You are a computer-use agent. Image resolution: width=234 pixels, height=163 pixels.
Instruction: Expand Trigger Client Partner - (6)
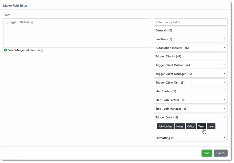[190, 65]
